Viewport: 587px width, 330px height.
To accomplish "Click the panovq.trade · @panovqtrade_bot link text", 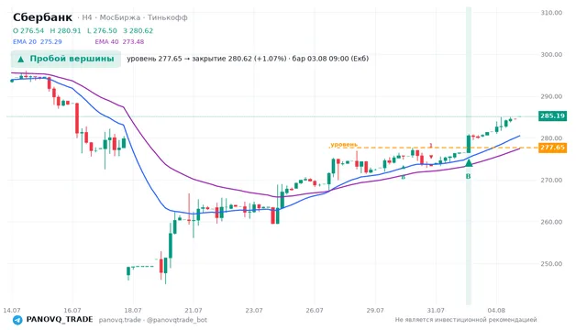I will tap(153, 320).
